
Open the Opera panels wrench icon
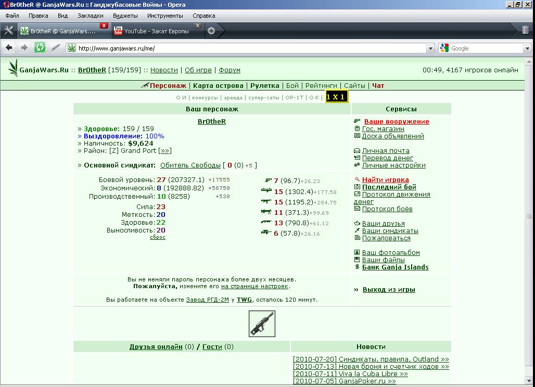coord(8,31)
